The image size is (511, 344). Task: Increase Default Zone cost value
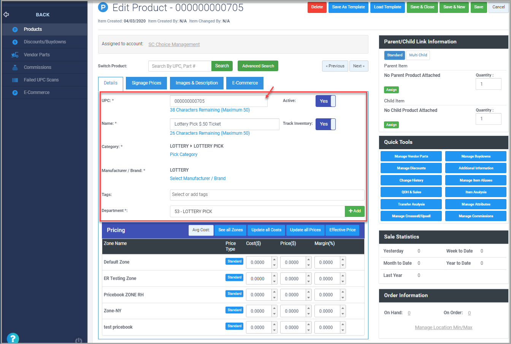coord(274,260)
